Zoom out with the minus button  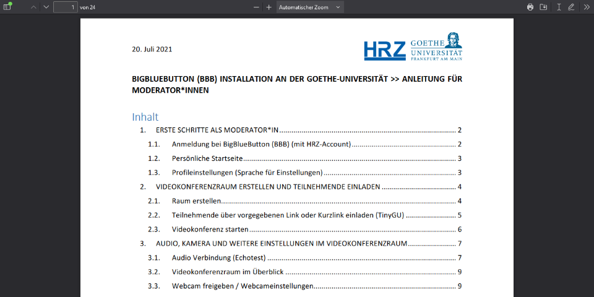(256, 7)
